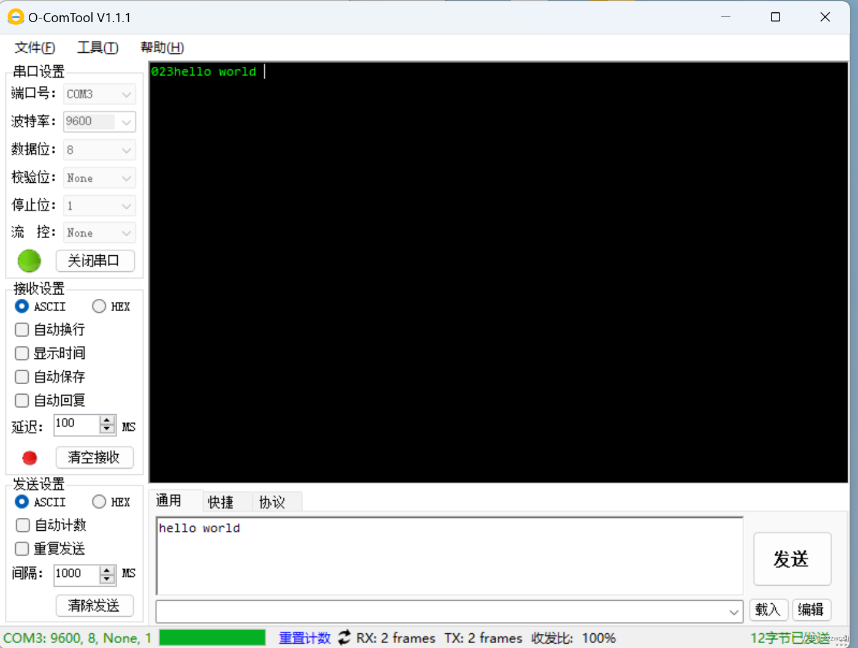Select HEX format for sending
The image size is (858, 648).
point(99,501)
